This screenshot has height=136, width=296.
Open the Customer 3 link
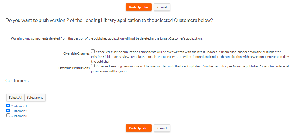pyautogui.click(x=19, y=116)
